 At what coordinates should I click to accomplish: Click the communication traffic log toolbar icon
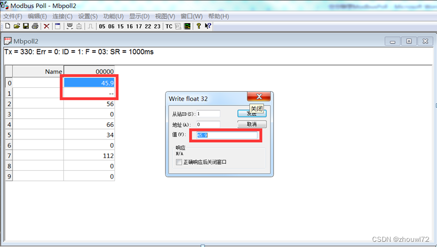[x=178, y=26]
